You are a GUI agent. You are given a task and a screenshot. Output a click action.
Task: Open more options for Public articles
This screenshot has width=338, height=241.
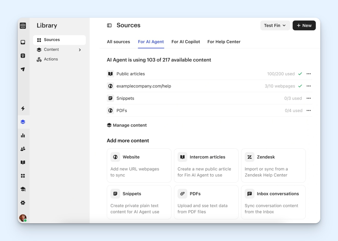(309, 74)
